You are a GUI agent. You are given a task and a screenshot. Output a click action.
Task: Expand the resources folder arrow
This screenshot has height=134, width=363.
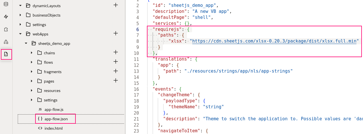coord(32,91)
